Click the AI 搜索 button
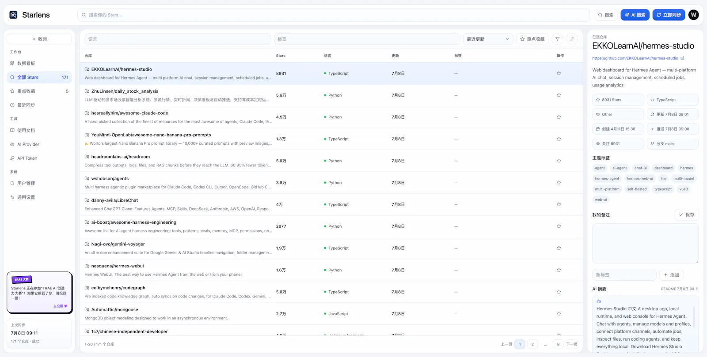Image resolution: width=707 pixels, height=357 pixels. tap(635, 15)
